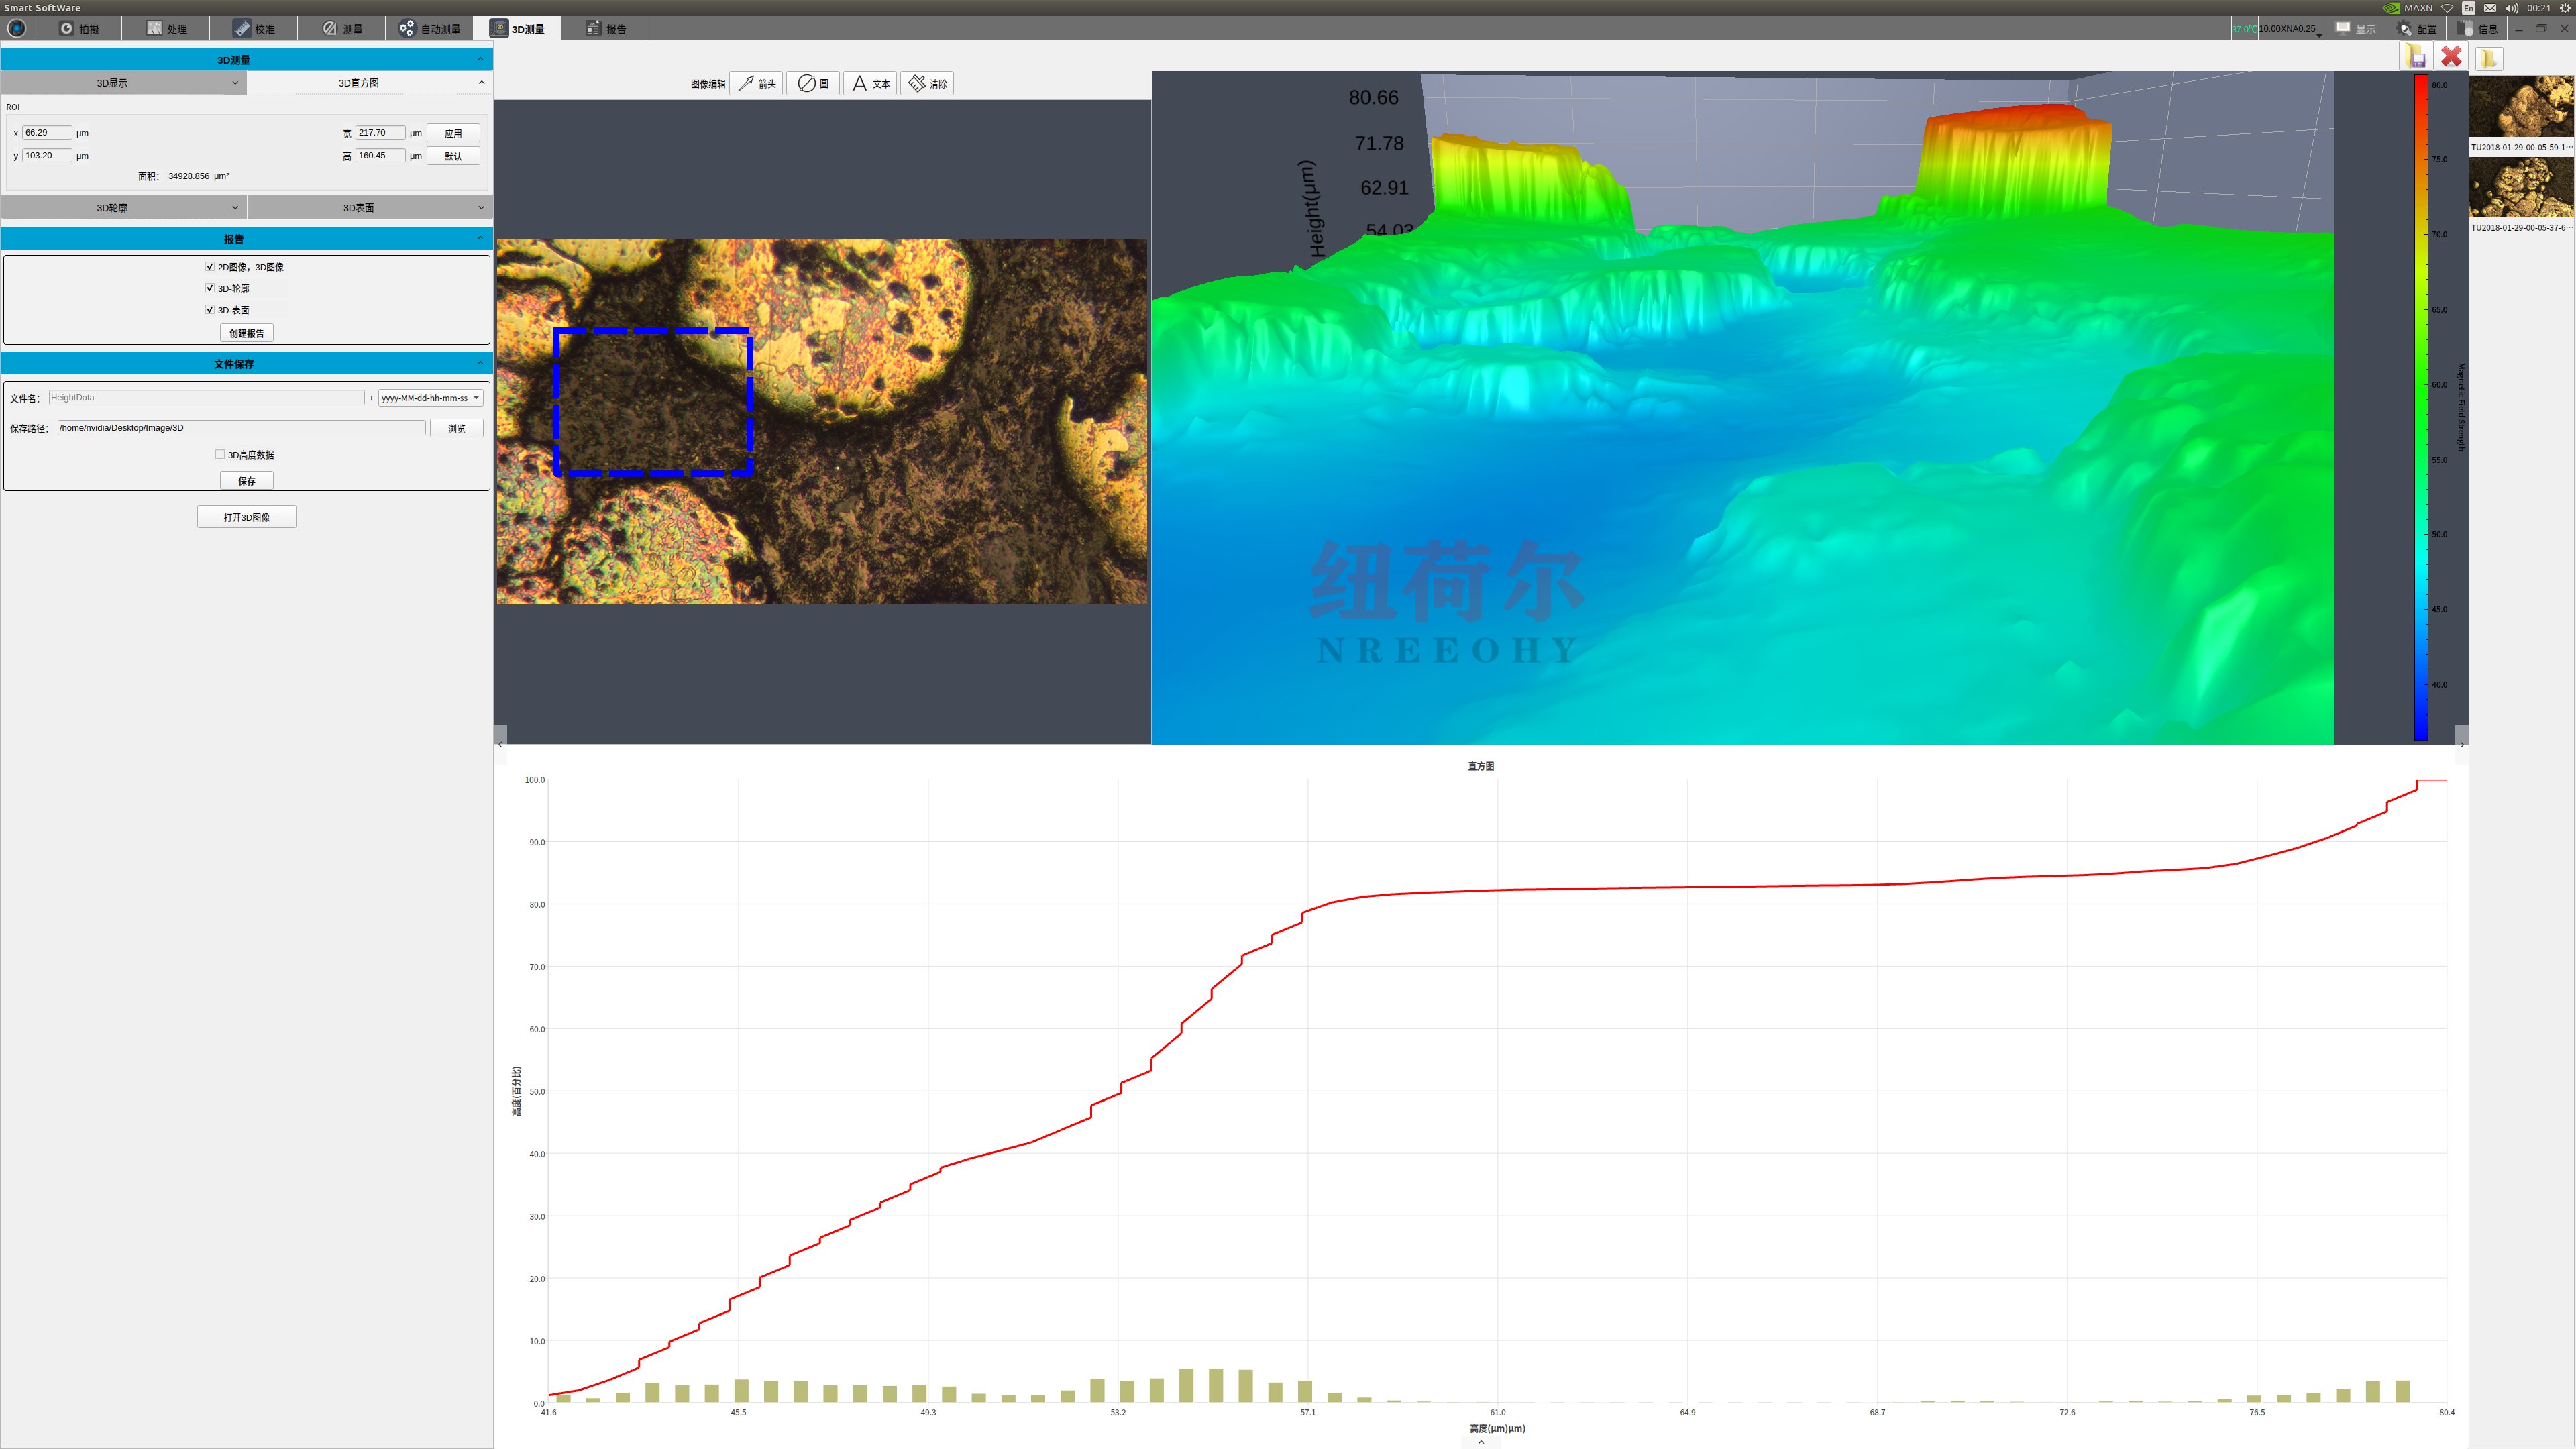Switch to the 自动测量 tab
The width and height of the screenshot is (2576, 1449).
point(430,29)
